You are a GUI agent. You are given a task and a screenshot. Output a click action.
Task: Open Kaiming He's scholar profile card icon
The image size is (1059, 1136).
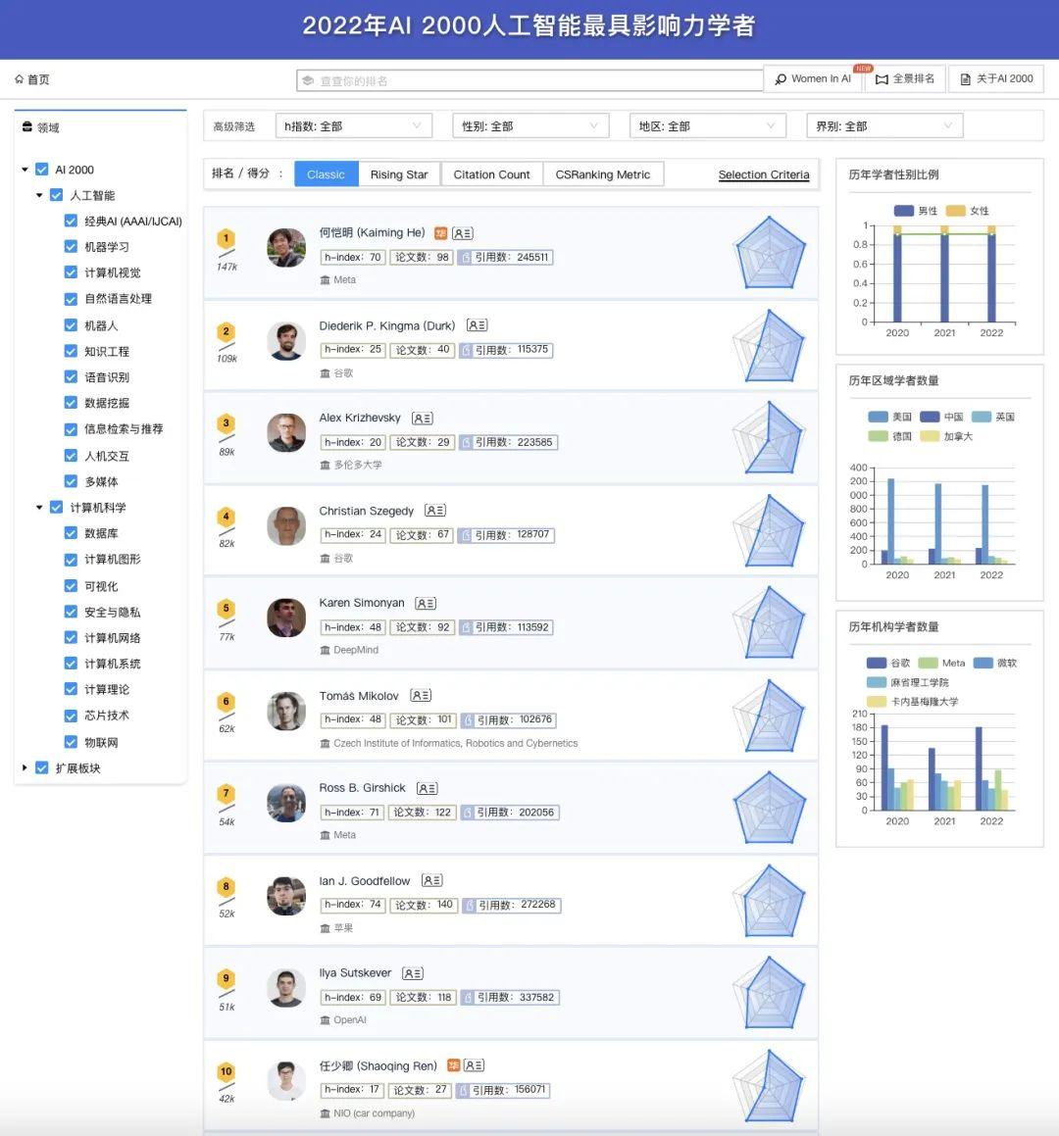point(462,232)
